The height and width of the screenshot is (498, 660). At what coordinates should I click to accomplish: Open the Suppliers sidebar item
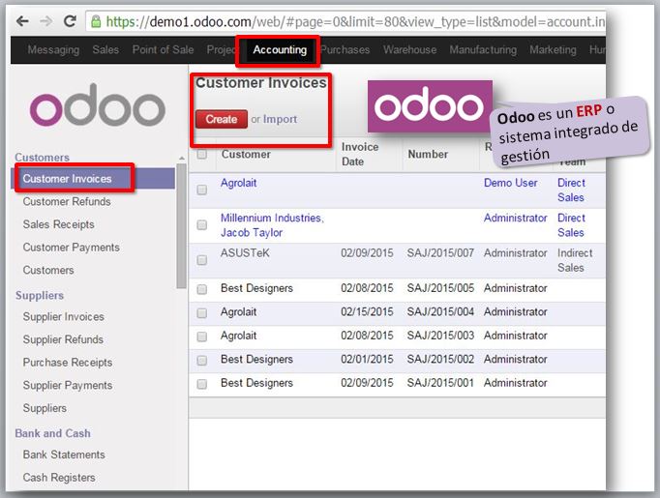(45, 408)
